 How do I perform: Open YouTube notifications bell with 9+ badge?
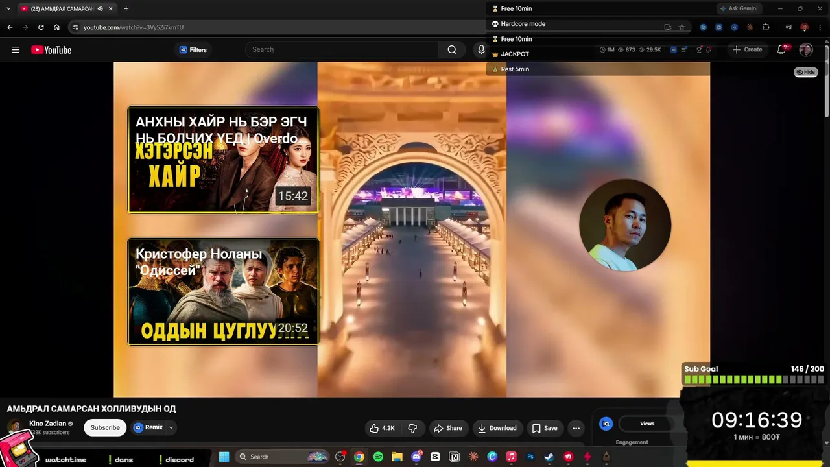point(782,50)
